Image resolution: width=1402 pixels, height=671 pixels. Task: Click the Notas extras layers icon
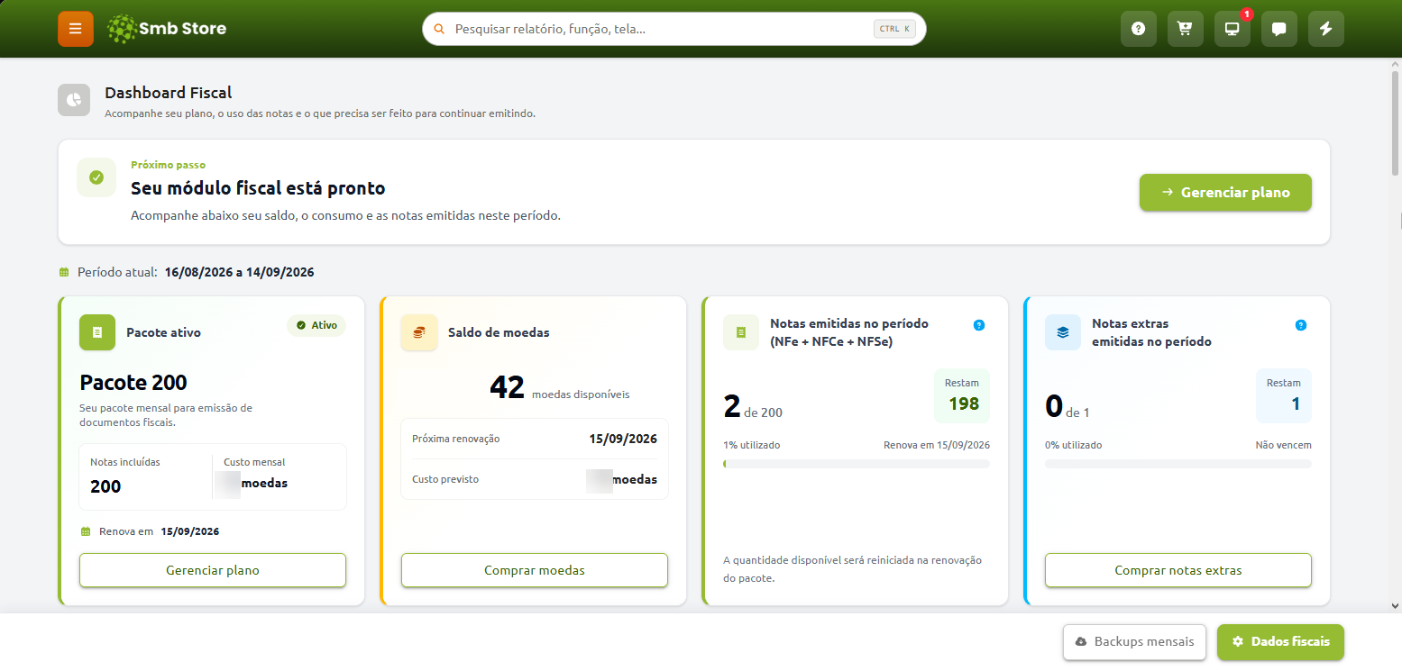click(1063, 332)
